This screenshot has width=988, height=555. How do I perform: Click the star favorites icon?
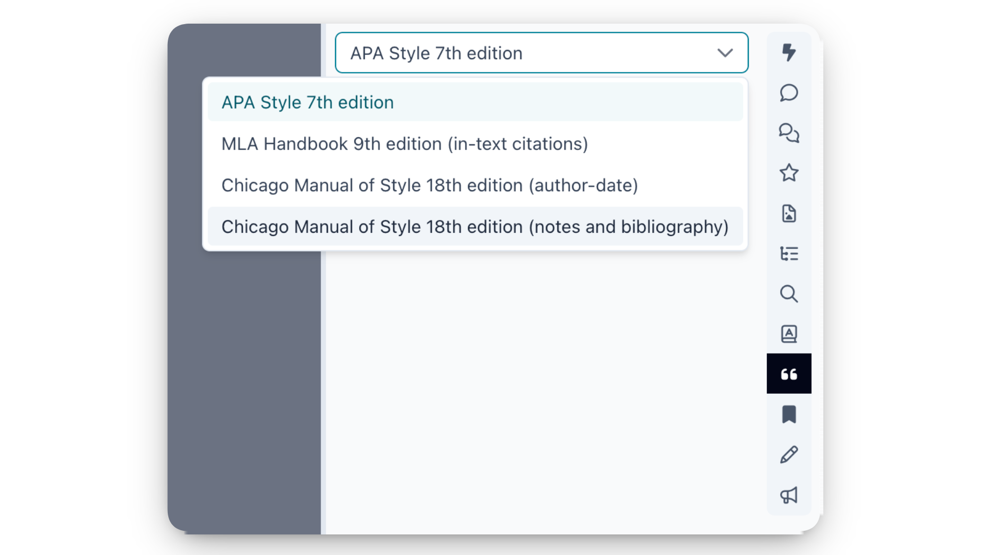pyautogui.click(x=789, y=173)
